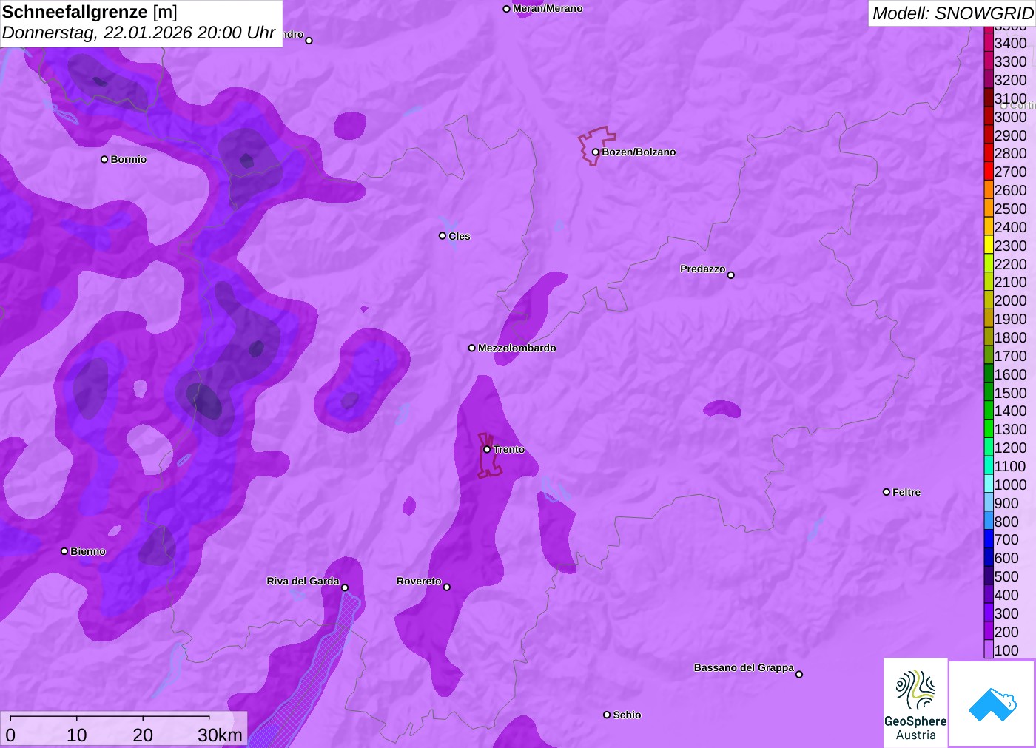
Task: Click the date Donnerstag, 22.01.2026 20:00 Uhr
Action: [139, 33]
